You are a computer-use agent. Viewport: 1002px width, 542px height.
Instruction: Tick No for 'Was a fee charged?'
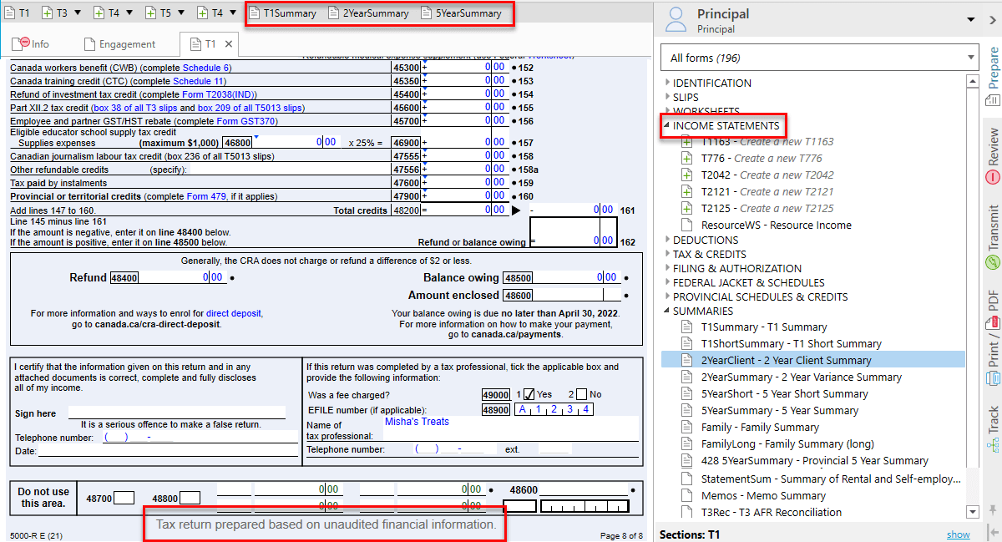click(x=581, y=395)
